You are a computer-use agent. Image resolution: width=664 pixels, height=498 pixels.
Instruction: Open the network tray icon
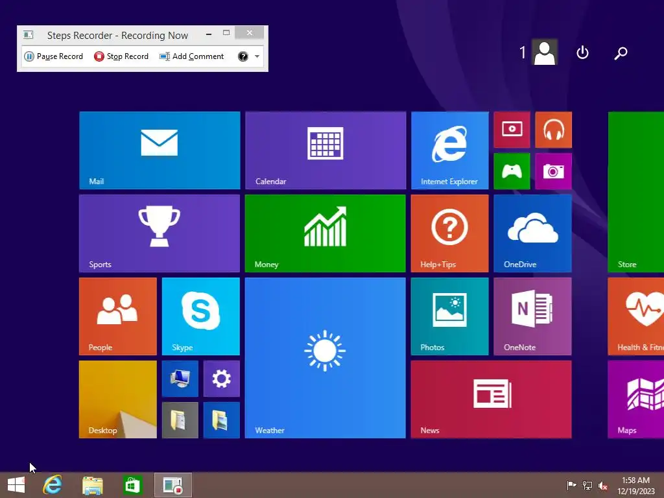click(x=587, y=485)
